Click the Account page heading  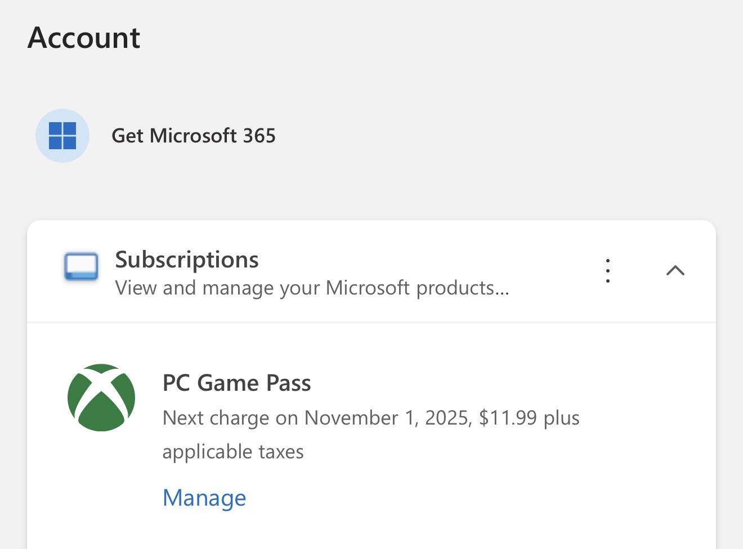tap(84, 38)
